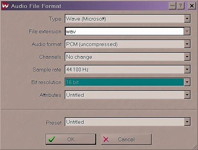This screenshot has height=150, width=198.
Task: Click the red X icon on Cancel
Action: [x=106, y=139]
